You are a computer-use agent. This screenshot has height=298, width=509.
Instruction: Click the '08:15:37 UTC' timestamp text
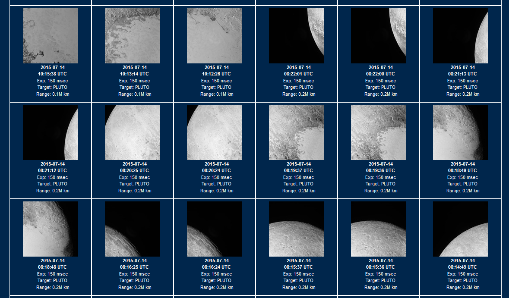[x=299, y=267]
